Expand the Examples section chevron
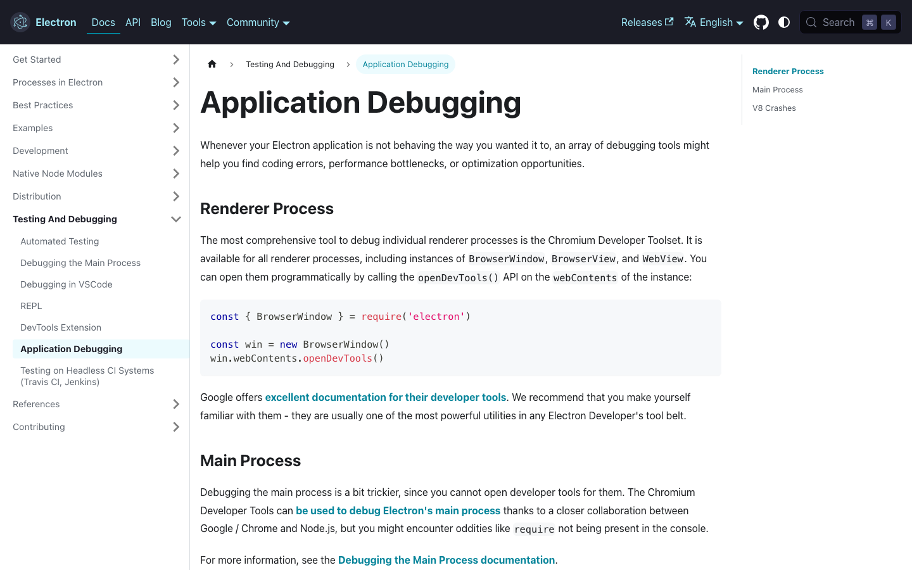This screenshot has height=570, width=912. coord(176,128)
